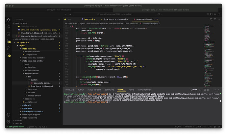Open Copilot status icon in status bar

215,127
